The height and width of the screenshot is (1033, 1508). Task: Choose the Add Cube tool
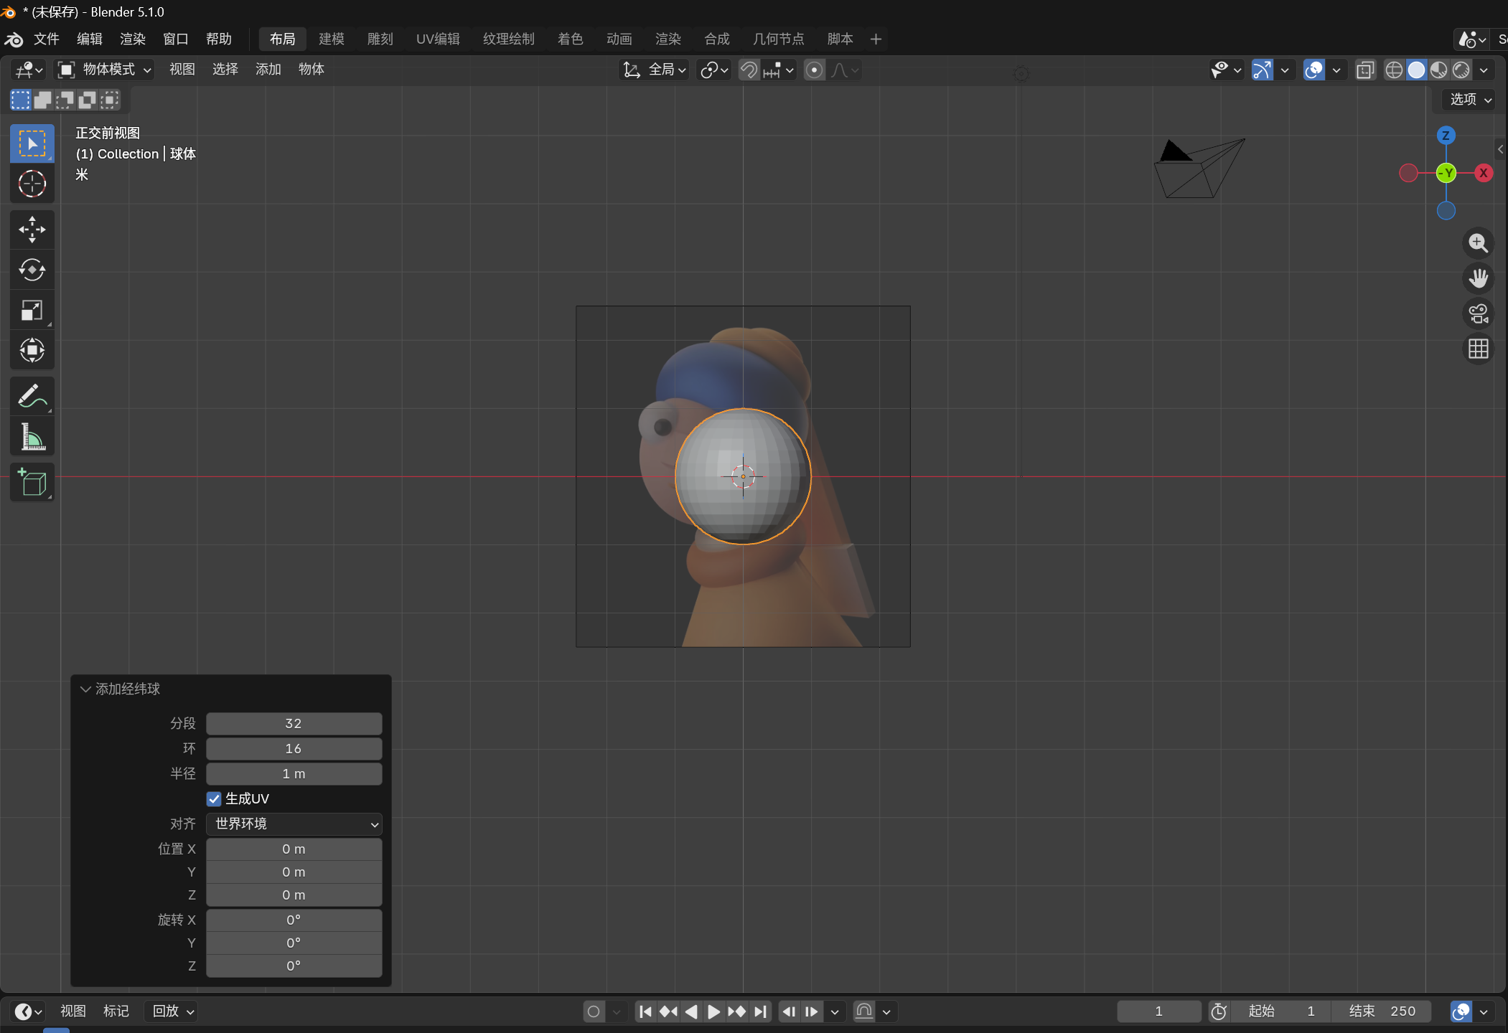pos(32,482)
